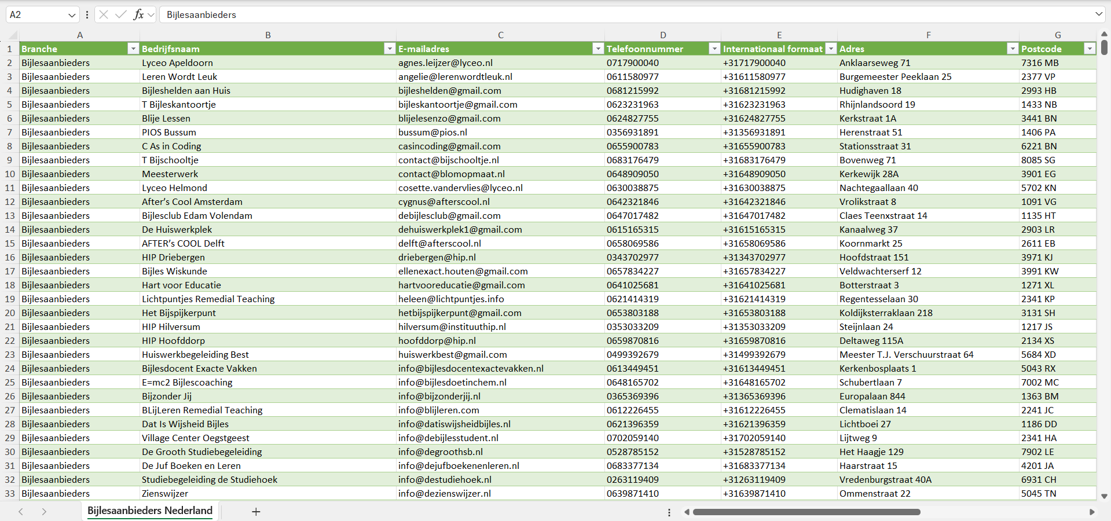Click the Select All corner triangle
1111x521 pixels.
point(10,35)
